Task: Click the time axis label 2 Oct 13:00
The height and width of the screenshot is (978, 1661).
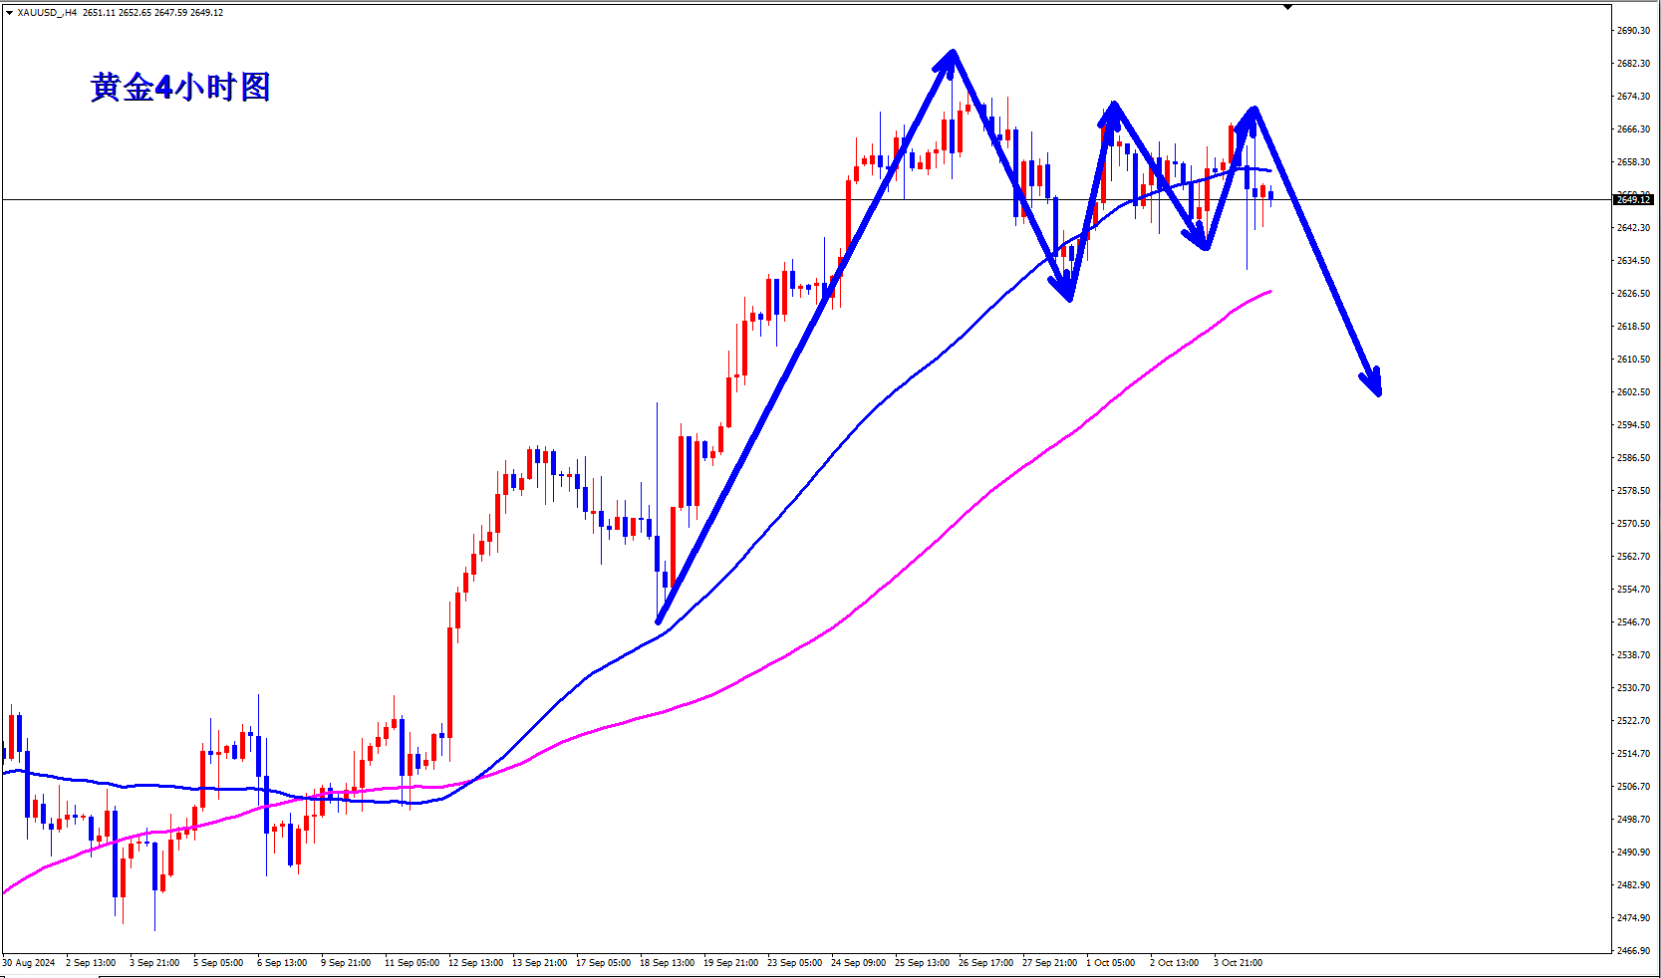Action: click(x=1174, y=963)
